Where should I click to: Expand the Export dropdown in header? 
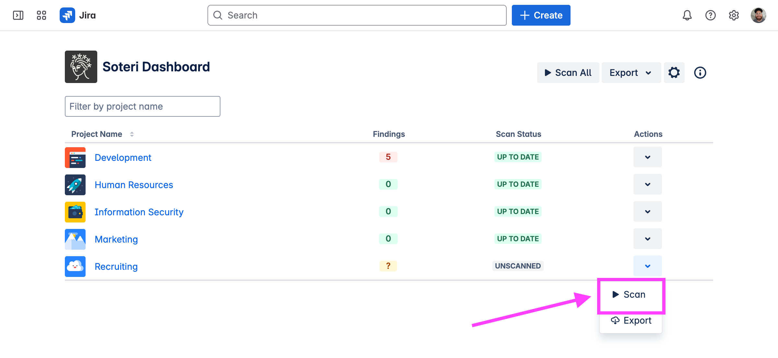[631, 73]
